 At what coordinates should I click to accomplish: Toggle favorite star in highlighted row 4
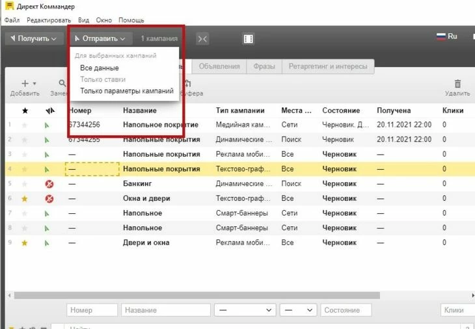click(x=25, y=169)
